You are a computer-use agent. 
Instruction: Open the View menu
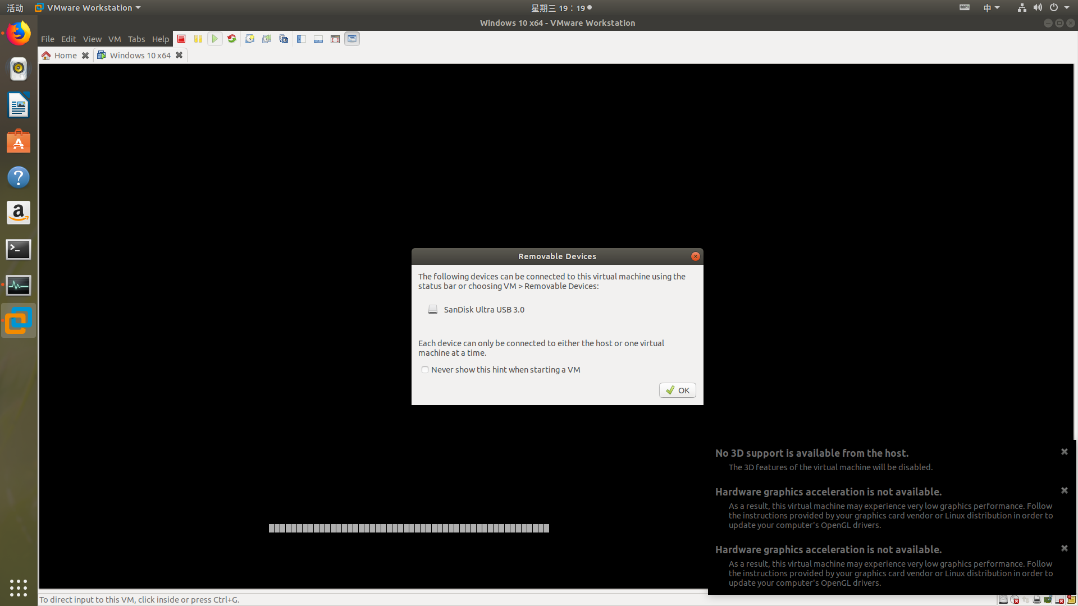[92, 39]
